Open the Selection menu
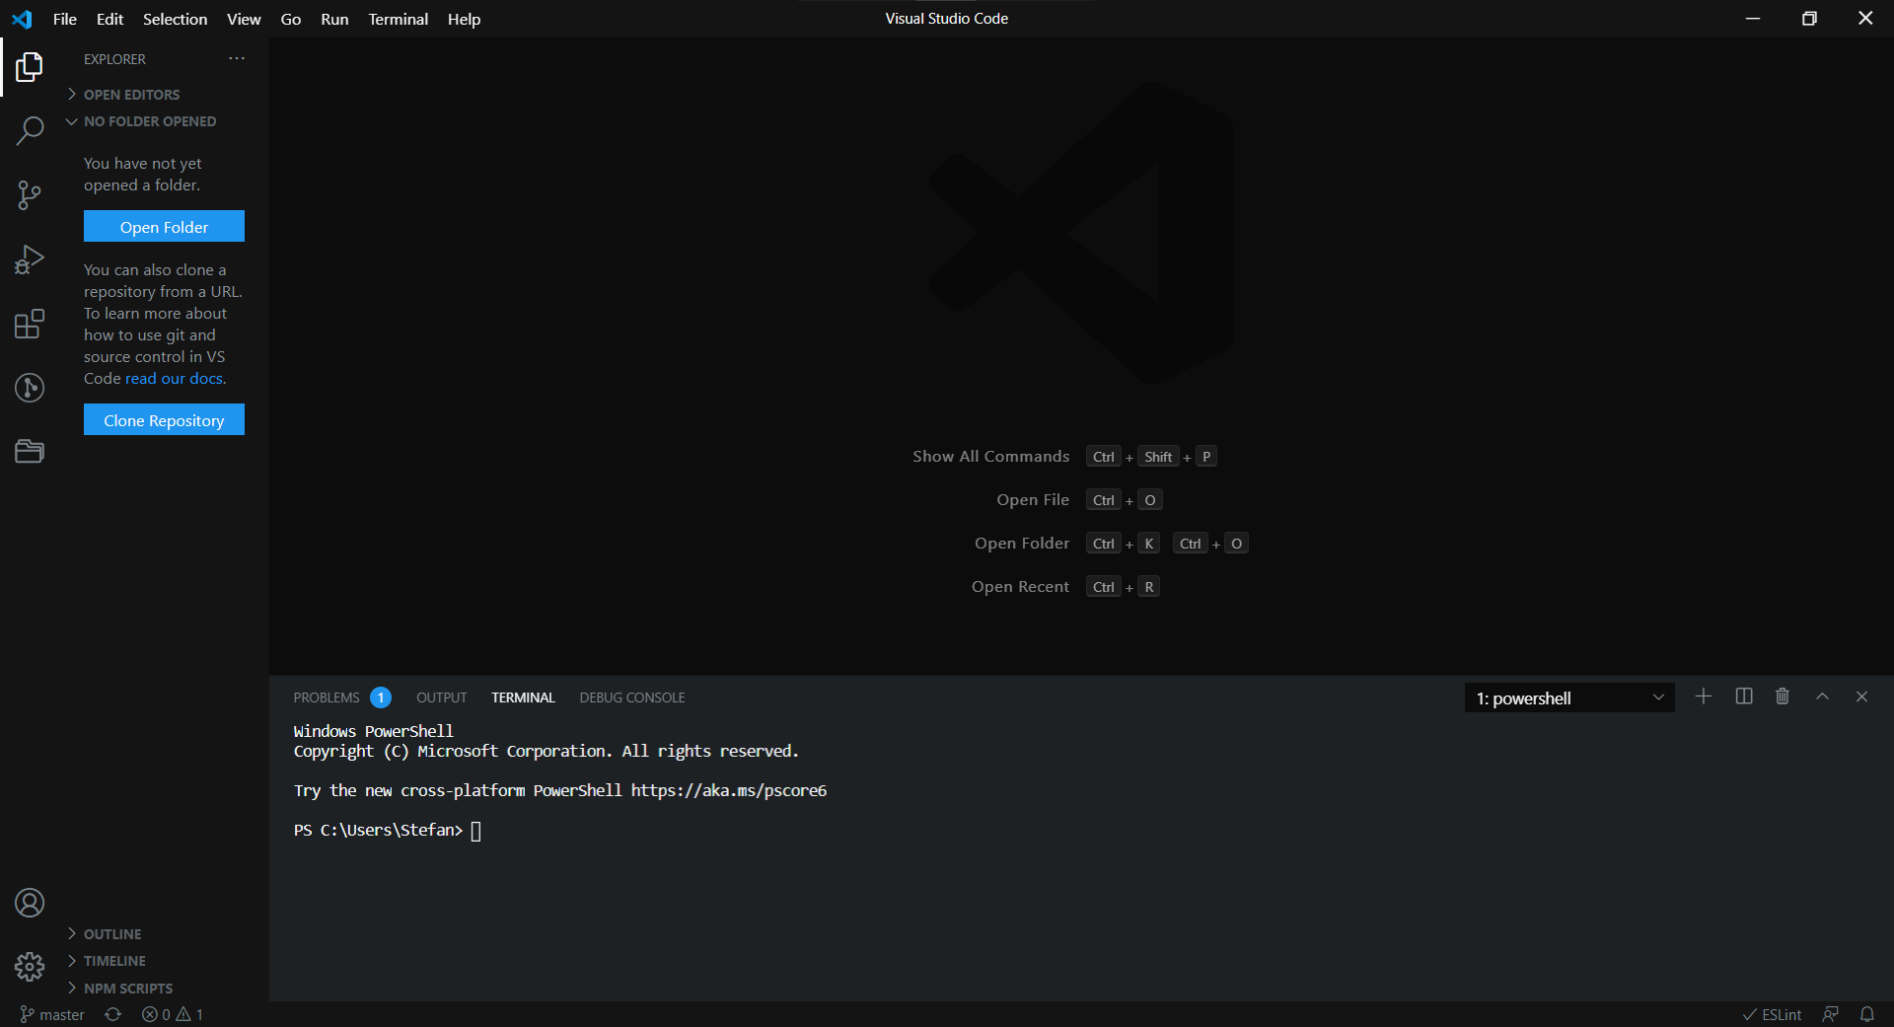1894x1027 pixels. tap(175, 19)
